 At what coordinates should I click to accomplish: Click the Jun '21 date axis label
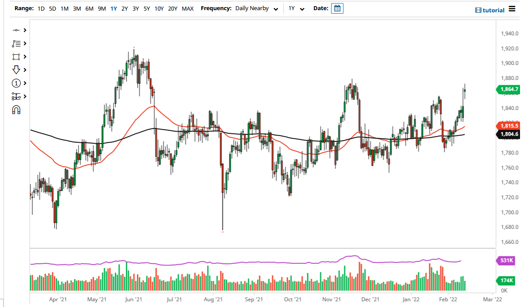click(133, 299)
